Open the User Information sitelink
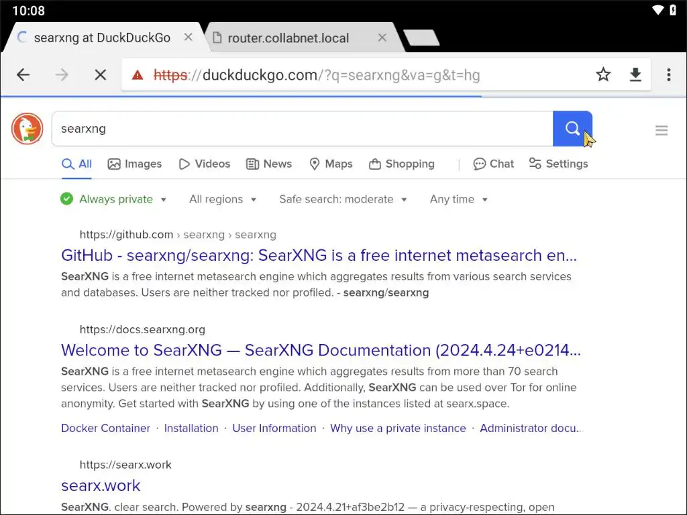Image resolution: width=687 pixels, height=515 pixels. pyautogui.click(x=274, y=428)
